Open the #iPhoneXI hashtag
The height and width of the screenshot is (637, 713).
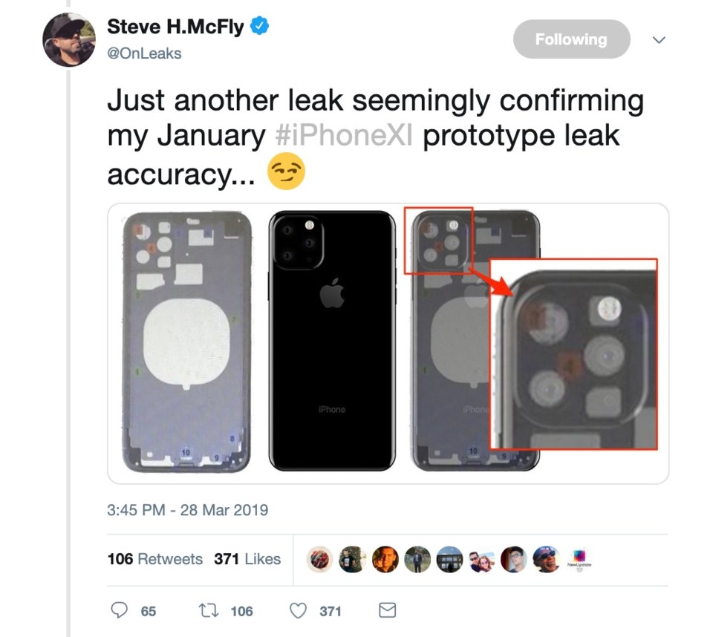click(342, 137)
